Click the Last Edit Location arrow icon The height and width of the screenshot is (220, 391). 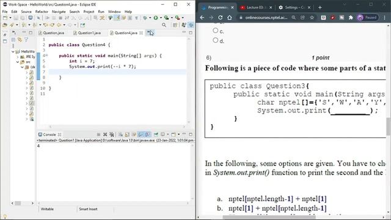click(46, 25)
